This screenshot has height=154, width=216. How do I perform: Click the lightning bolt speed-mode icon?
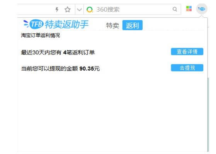[57, 10]
